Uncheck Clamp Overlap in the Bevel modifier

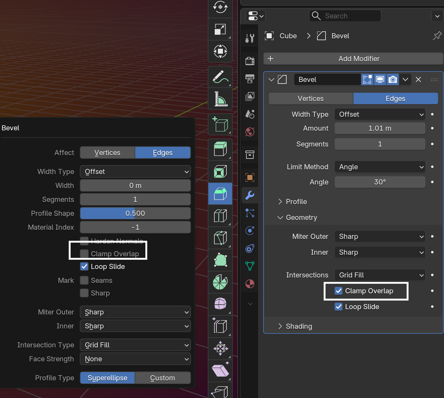coord(339,291)
